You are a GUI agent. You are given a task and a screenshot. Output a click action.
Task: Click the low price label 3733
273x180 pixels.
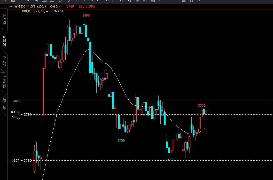(x=171, y=160)
